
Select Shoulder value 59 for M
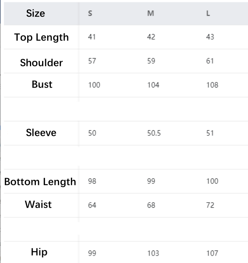pos(151,61)
